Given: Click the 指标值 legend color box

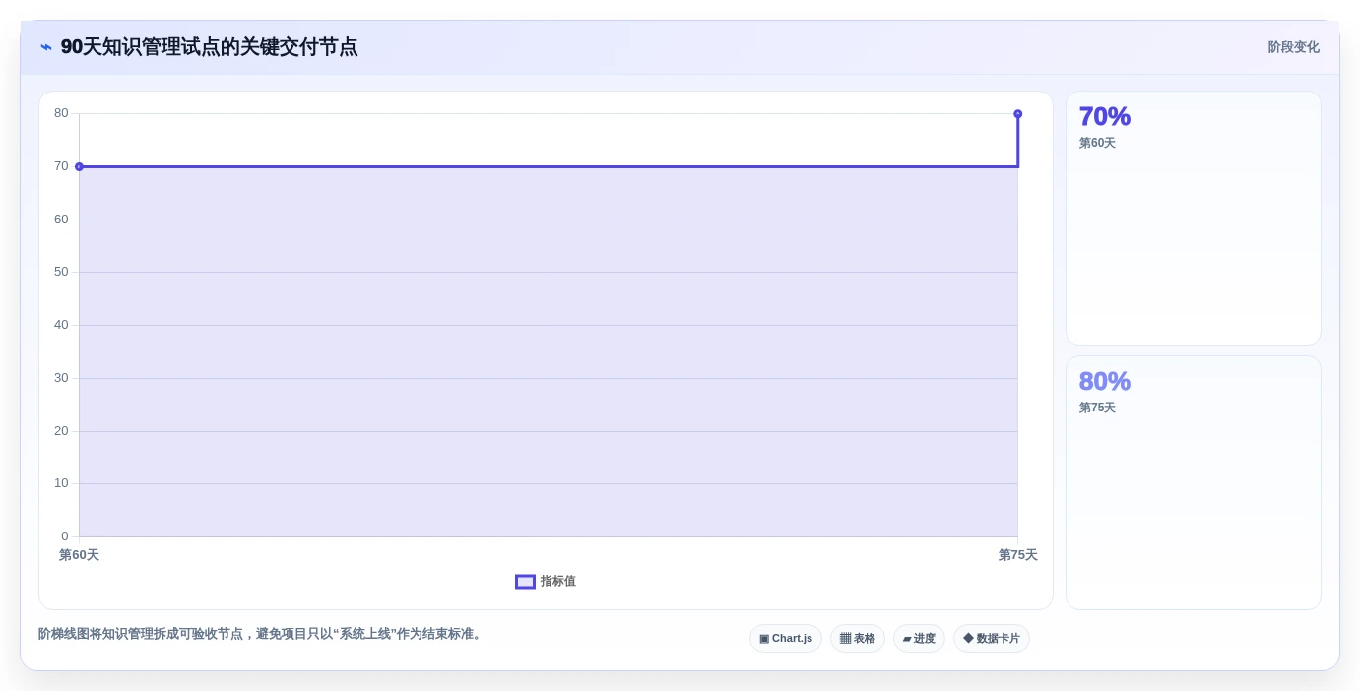Looking at the screenshot, I should (x=525, y=582).
